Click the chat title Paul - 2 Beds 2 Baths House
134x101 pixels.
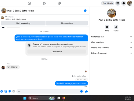21,11
